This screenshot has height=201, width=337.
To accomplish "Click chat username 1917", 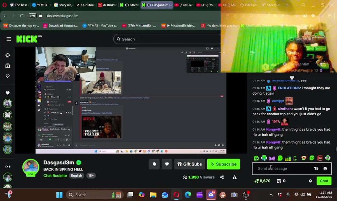I will [276, 121].
